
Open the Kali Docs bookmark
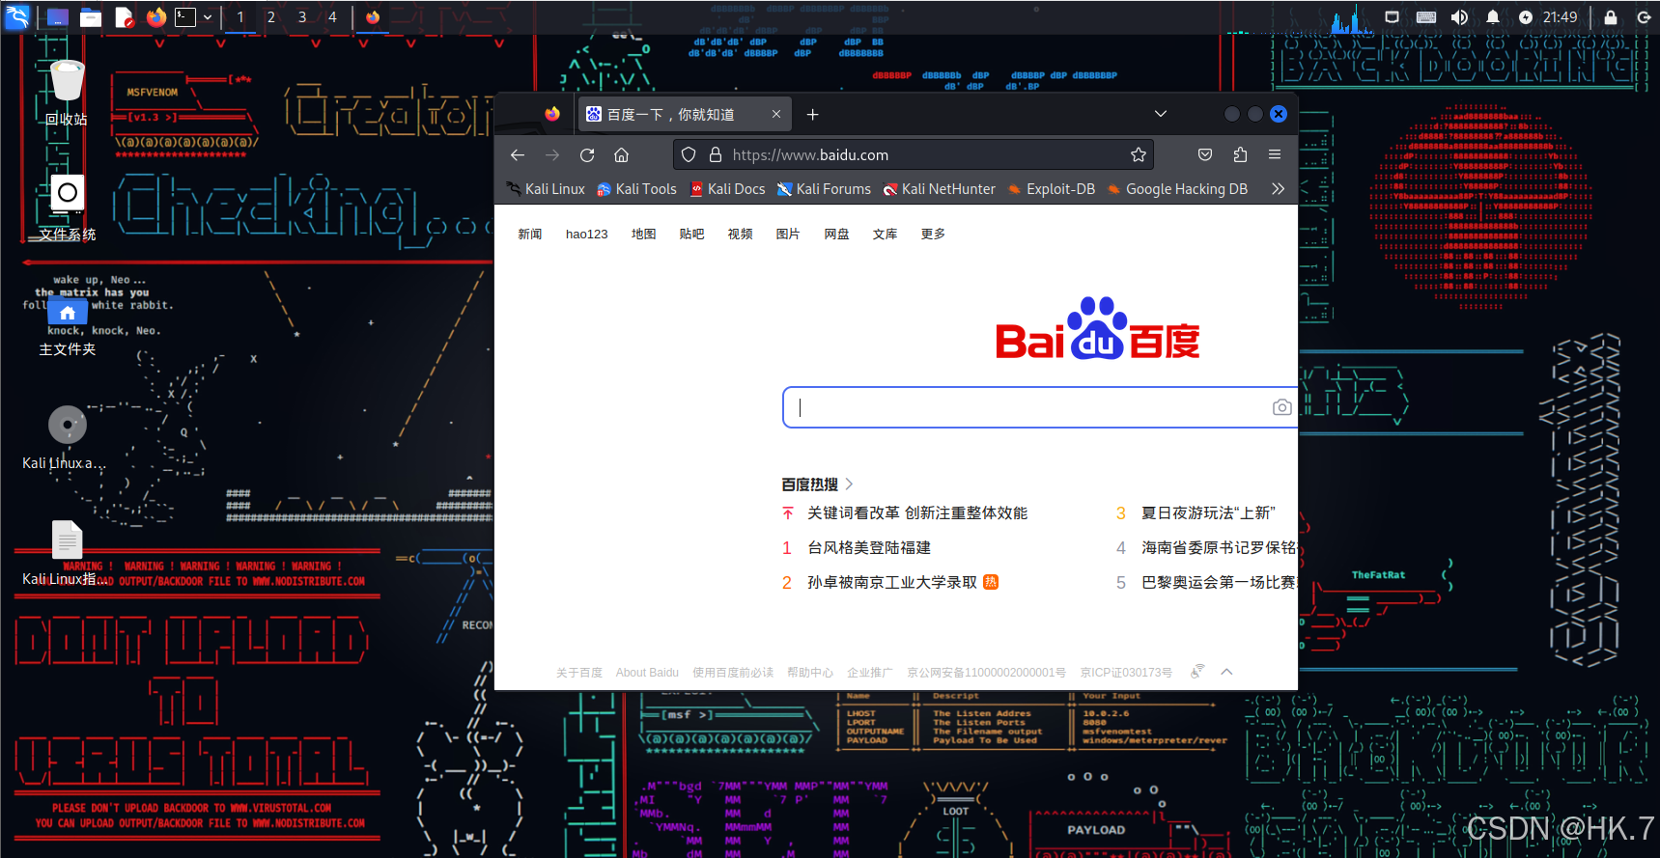tap(727, 189)
